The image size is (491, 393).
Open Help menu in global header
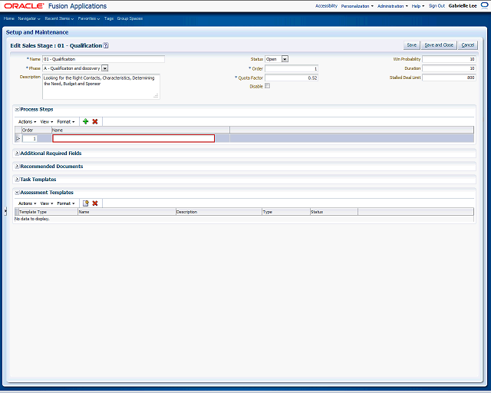(x=418, y=6)
